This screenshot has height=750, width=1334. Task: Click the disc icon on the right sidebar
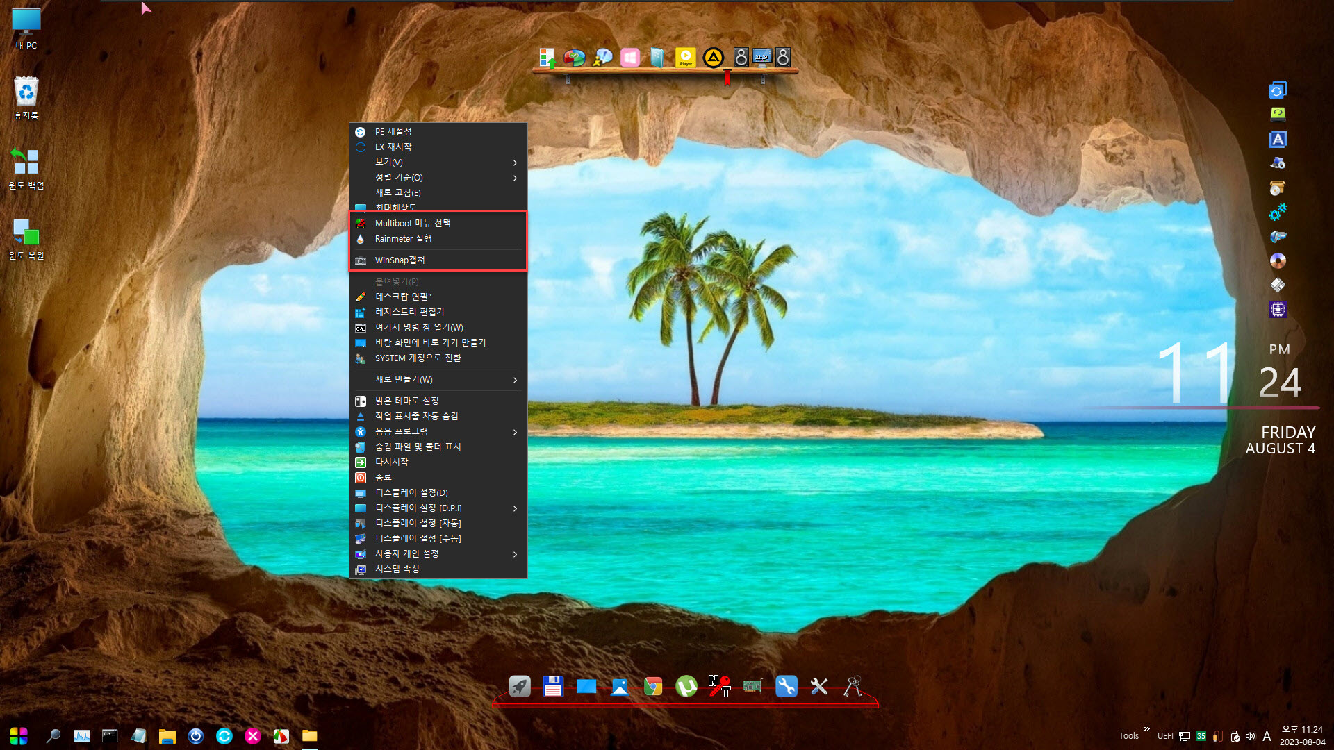(x=1278, y=260)
